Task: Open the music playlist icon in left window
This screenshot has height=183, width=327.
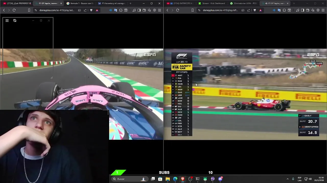Action: tap(134, 10)
